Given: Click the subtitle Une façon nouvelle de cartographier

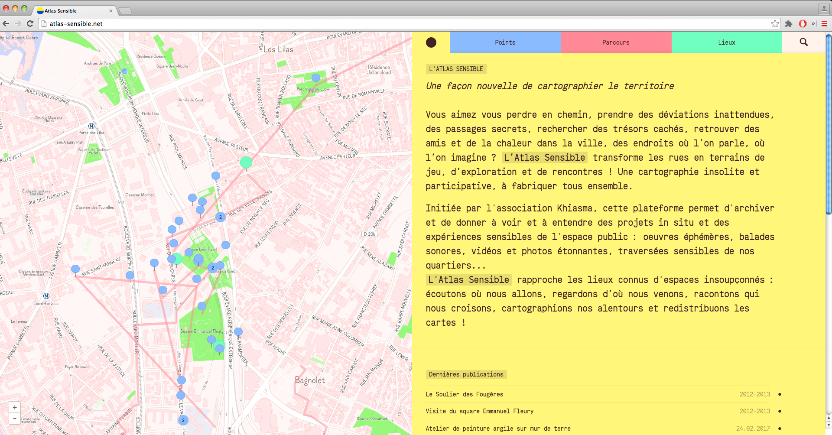Looking at the screenshot, I should (549, 86).
